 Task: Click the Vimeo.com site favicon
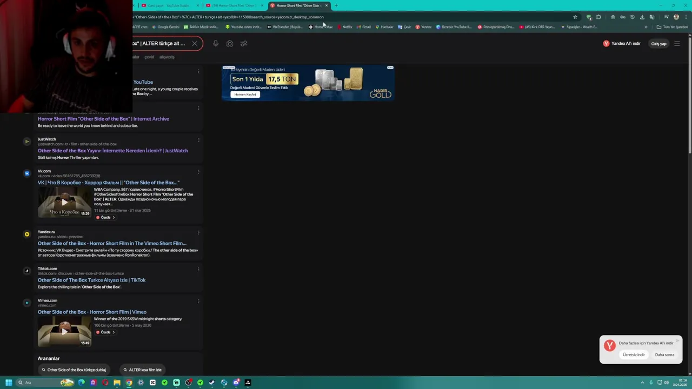click(x=26, y=303)
